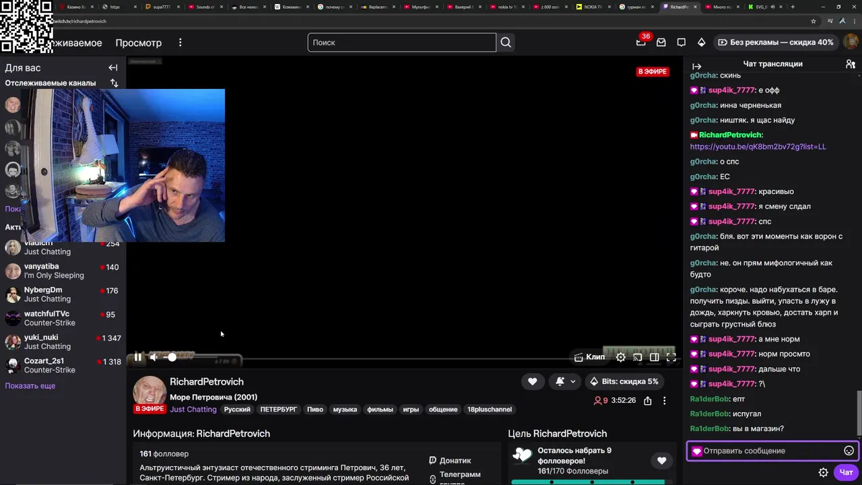Click RichardPetrovich username in chat
862x485 pixels.
[x=731, y=135]
